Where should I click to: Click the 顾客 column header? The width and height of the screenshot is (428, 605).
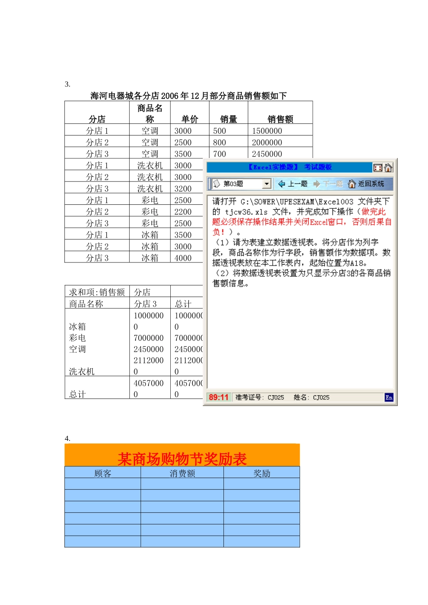103,473
